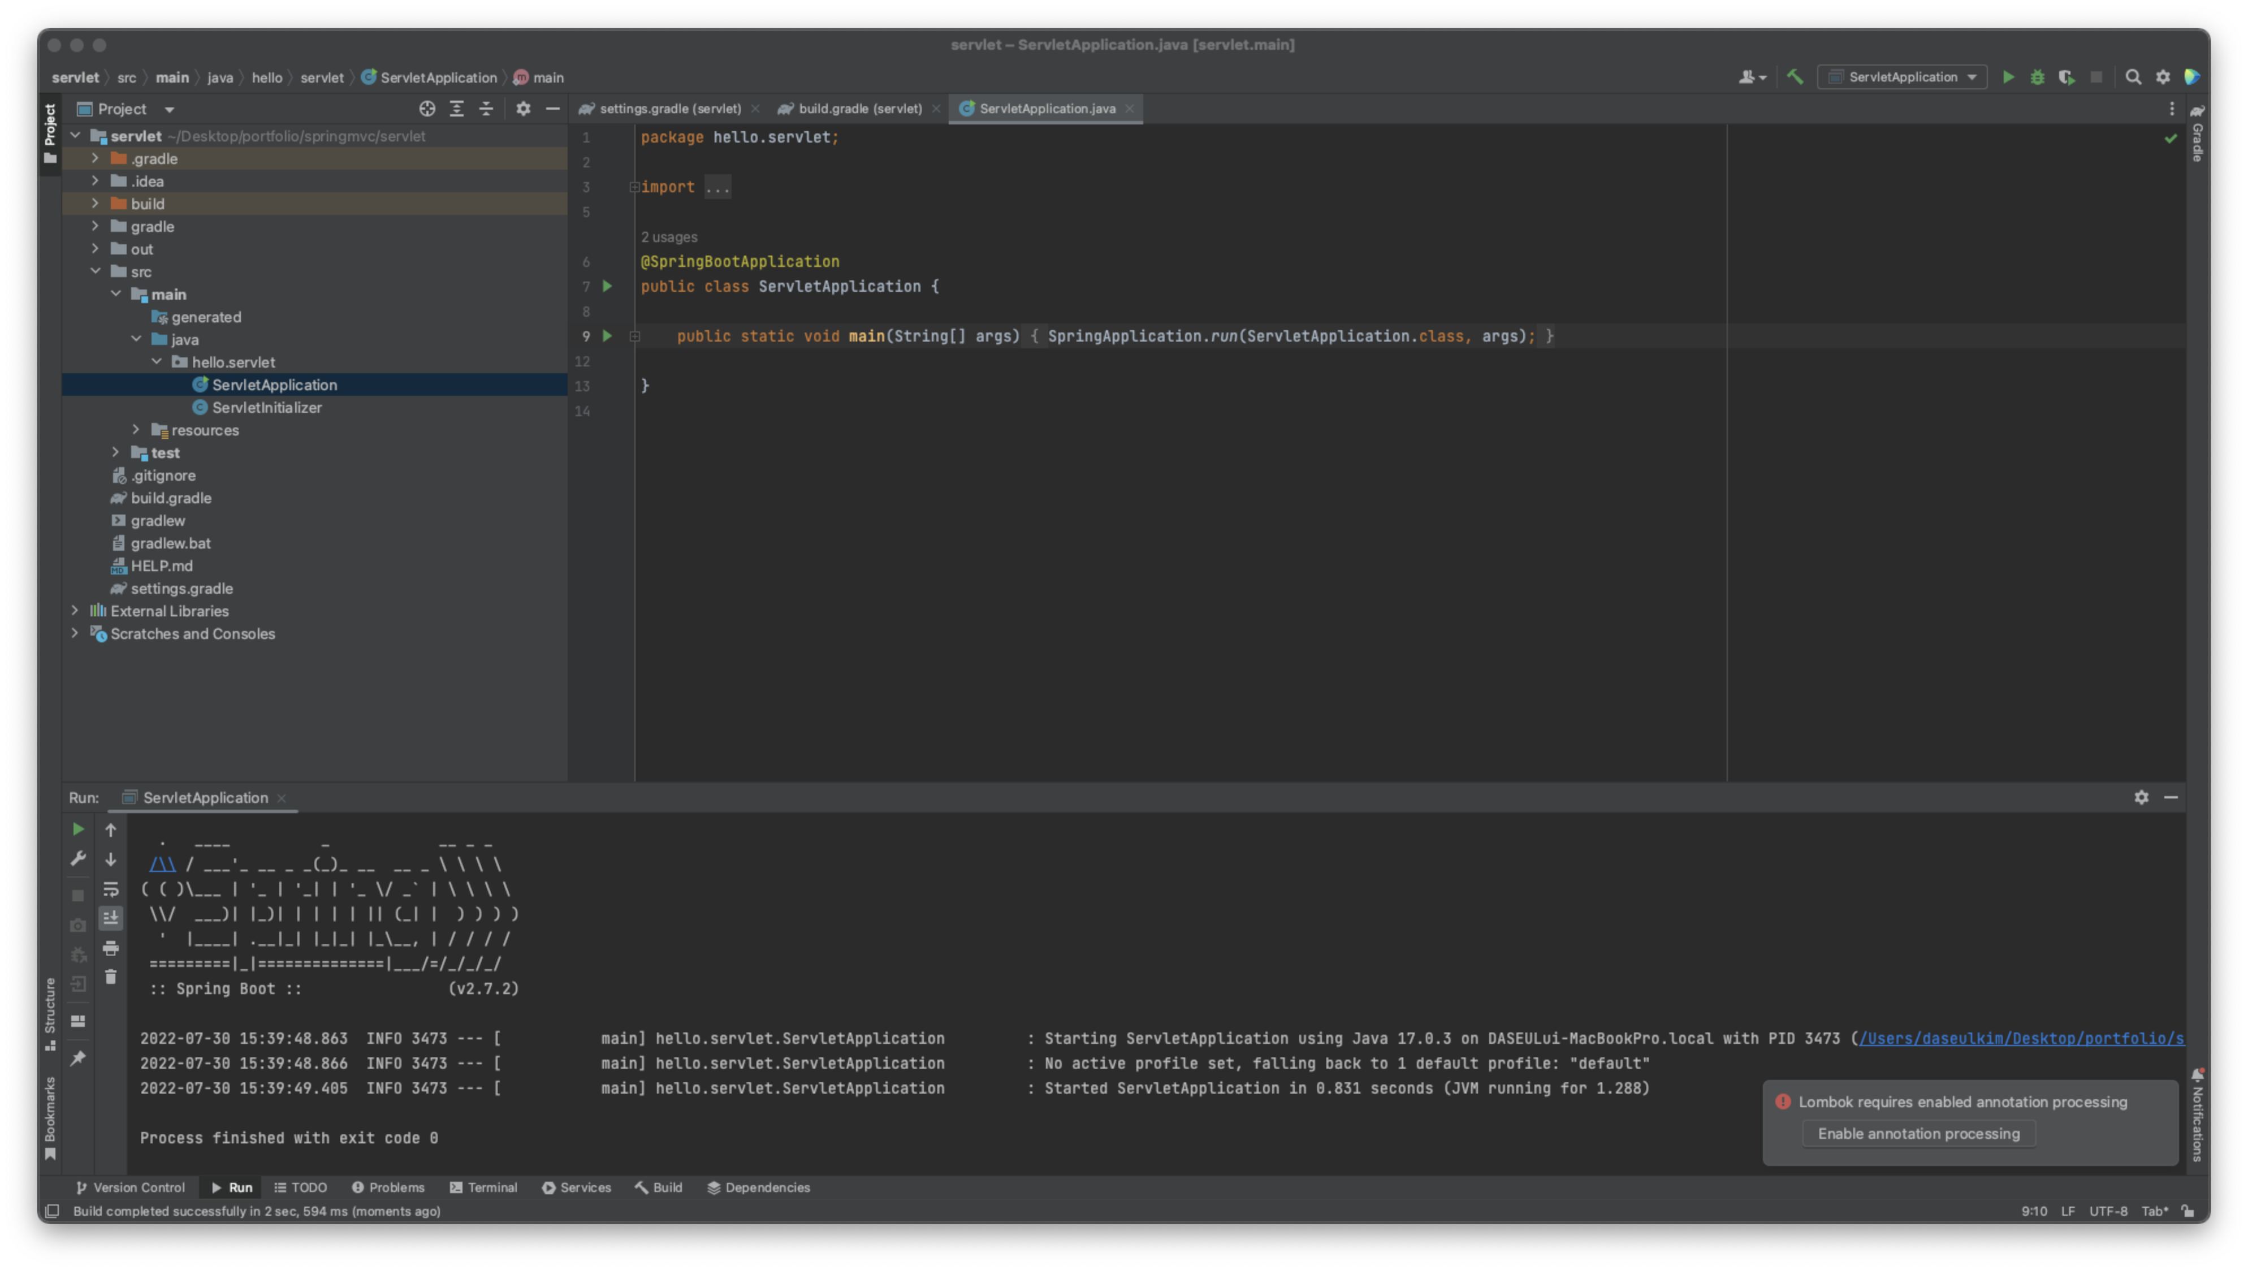Click the Collapse All icon in Project panel
Screen dimensions: 2248x1270
click(x=486, y=109)
